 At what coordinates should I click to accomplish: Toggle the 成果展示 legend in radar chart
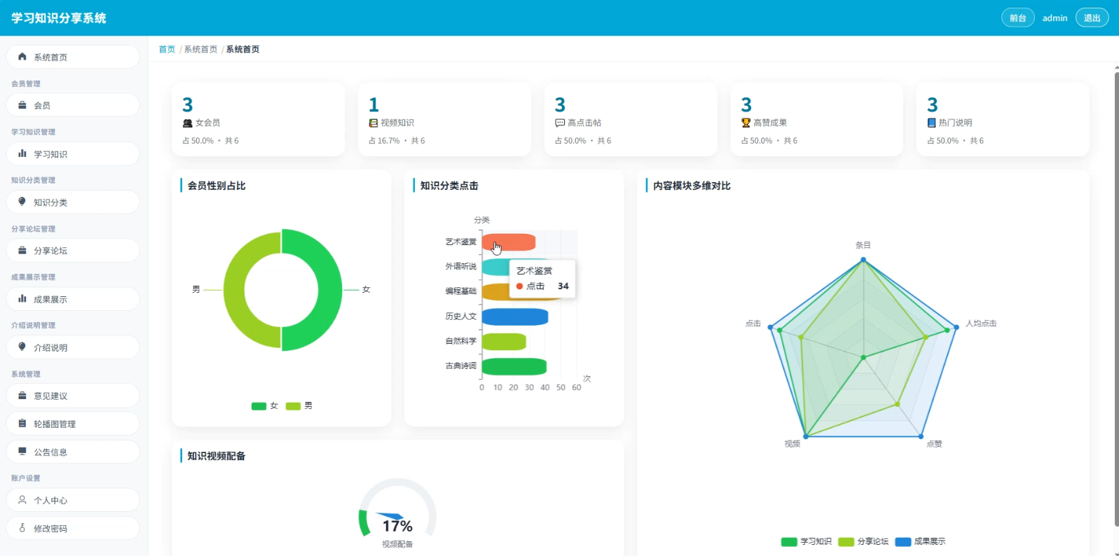[920, 541]
